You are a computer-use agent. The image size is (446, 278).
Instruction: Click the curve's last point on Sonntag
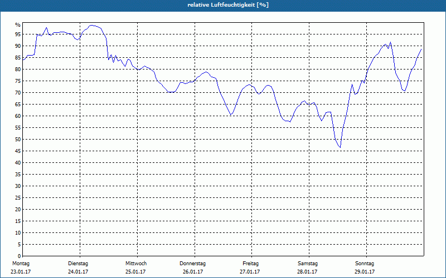[421, 49]
